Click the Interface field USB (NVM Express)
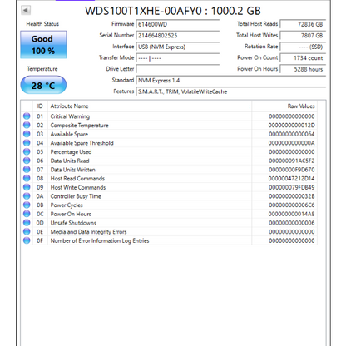 tap(178, 47)
